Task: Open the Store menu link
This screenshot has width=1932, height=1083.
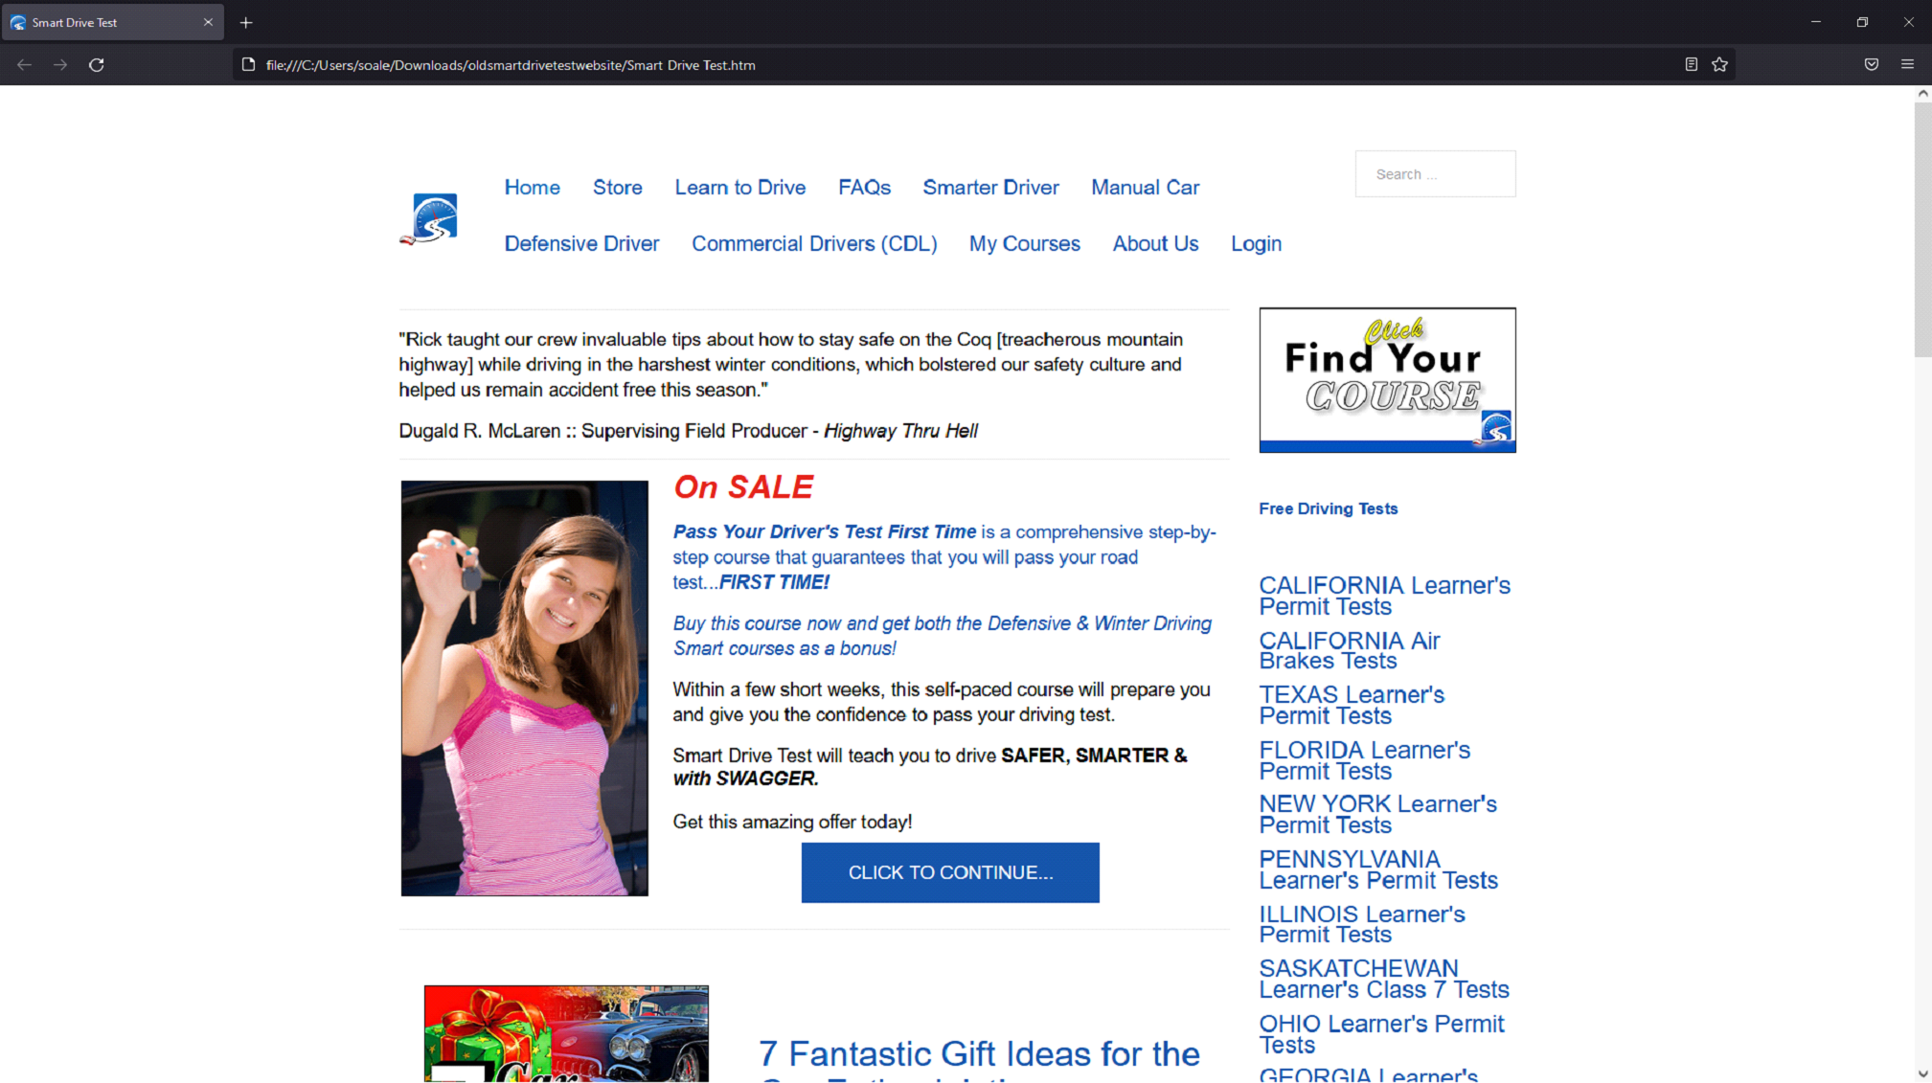Action: click(617, 188)
